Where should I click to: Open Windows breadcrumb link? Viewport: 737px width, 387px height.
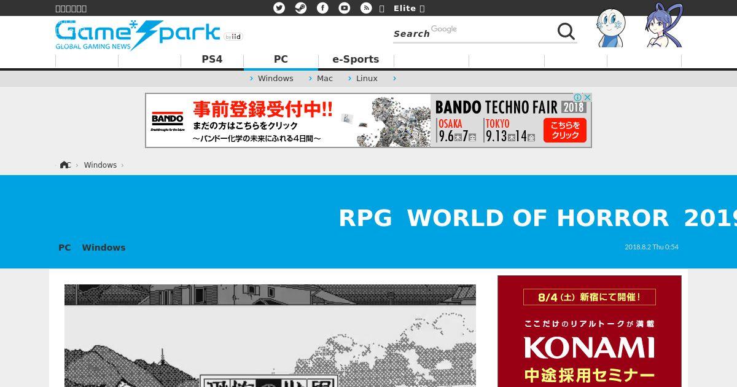pos(100,165)
